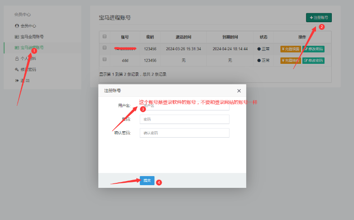Click the 账号 column header
Screen dimensions: 354x220
point(125,37)
